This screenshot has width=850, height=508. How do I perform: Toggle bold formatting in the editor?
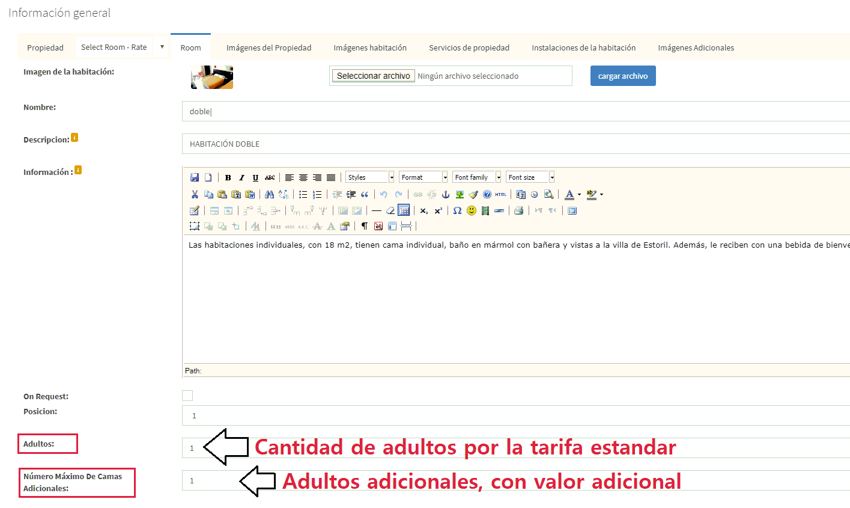pyautogui.click(x=228, y=177)
